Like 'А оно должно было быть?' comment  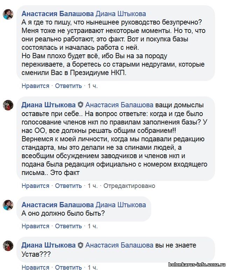(35, 226)
